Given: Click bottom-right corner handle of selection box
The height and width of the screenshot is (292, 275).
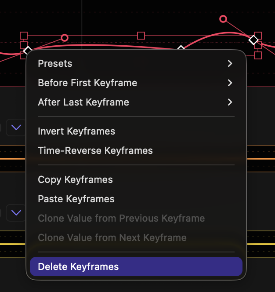Looking at the screenshot, I should click(x=258, y=55).
